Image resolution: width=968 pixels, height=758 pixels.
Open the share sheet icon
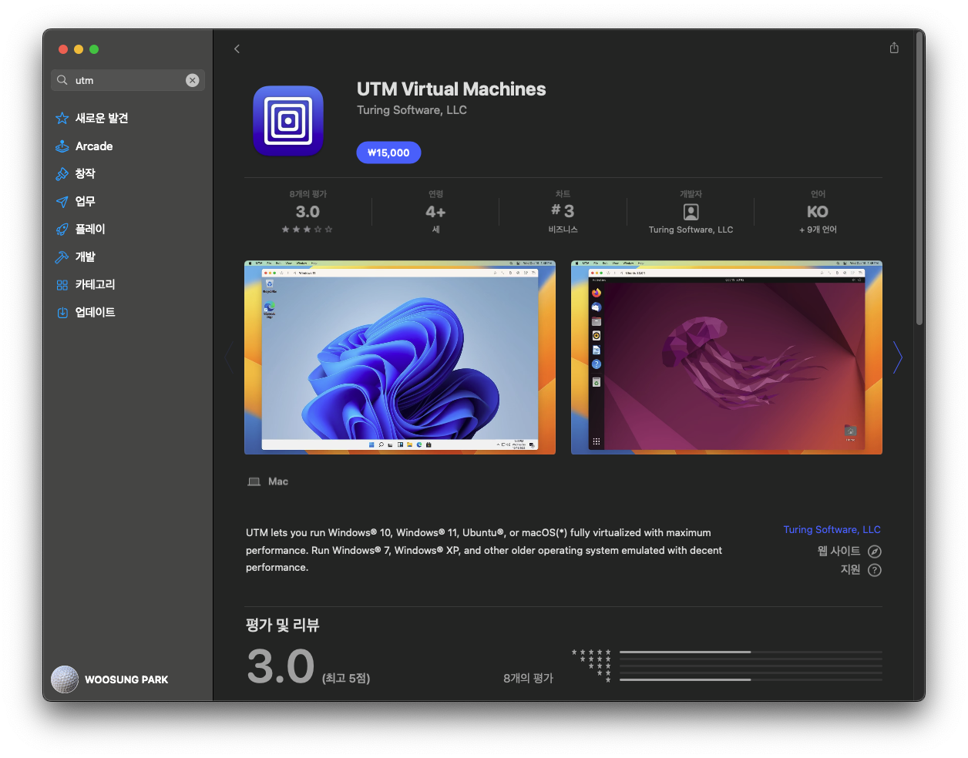coord(894,48)
